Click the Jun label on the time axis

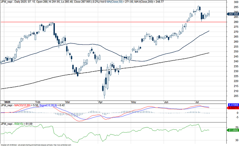coord(166,102)
